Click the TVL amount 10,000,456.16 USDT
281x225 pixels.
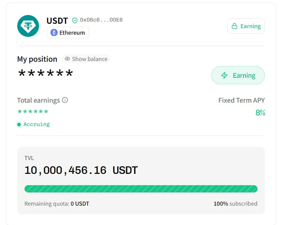click(x=81, y=170)
